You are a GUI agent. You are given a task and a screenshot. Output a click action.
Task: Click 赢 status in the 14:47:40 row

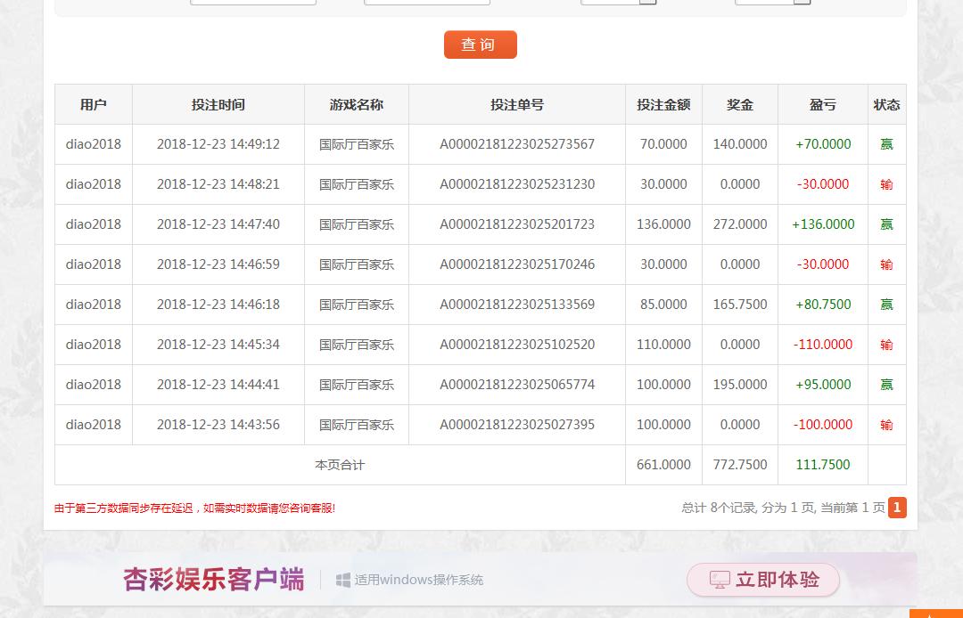pyautogui.click(x=887, y=224)
